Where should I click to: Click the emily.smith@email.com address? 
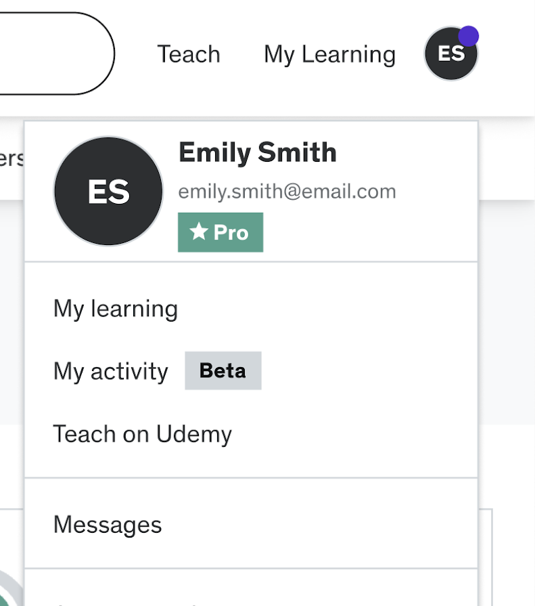tap(287, 192)
